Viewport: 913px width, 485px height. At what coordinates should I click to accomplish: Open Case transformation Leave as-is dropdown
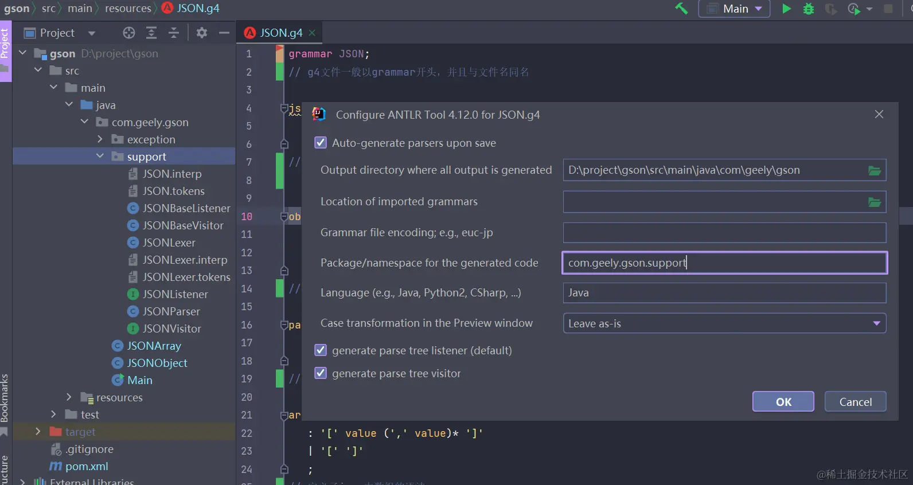coord(724,323)
